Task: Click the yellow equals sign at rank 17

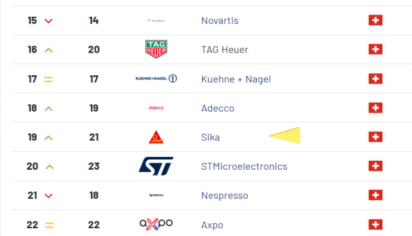Action: click(x=48, y=79)
